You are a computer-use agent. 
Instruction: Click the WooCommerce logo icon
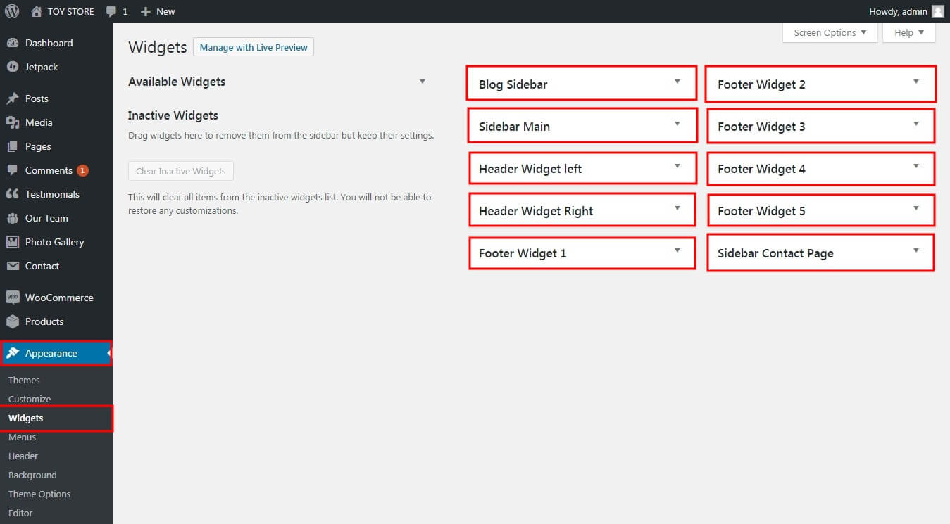click(x=13, y=298)
